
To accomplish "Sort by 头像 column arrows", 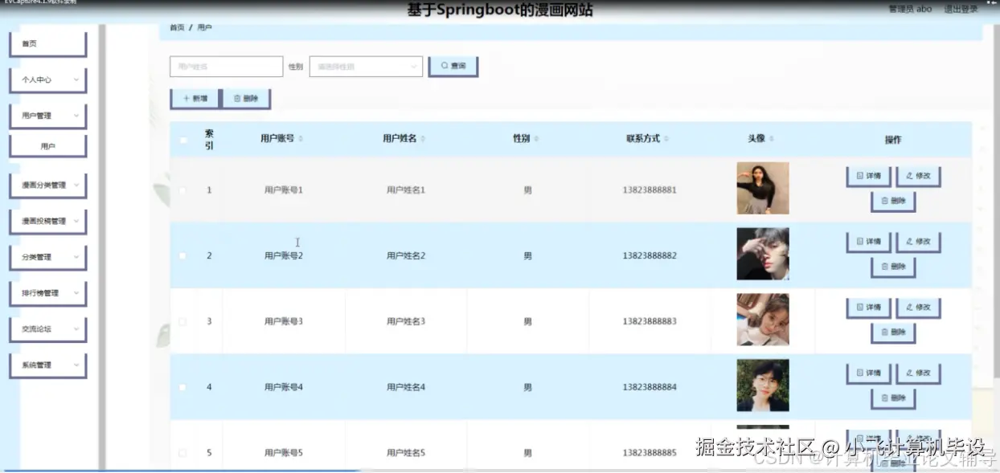I will point(772,139).
